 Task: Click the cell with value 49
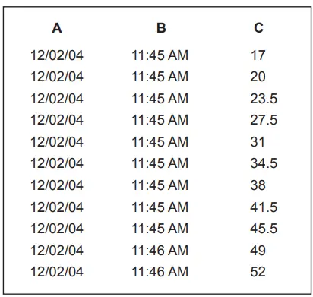point(258,251)
